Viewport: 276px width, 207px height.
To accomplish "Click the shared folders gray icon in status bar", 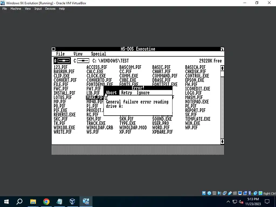I will (235, 193).
